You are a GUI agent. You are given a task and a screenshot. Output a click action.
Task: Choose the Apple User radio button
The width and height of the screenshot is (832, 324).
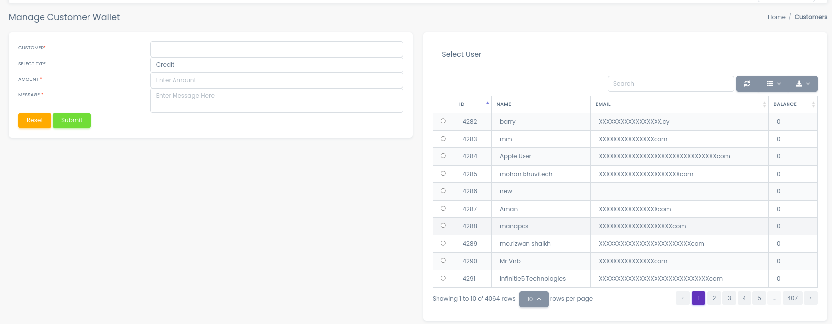443,156
